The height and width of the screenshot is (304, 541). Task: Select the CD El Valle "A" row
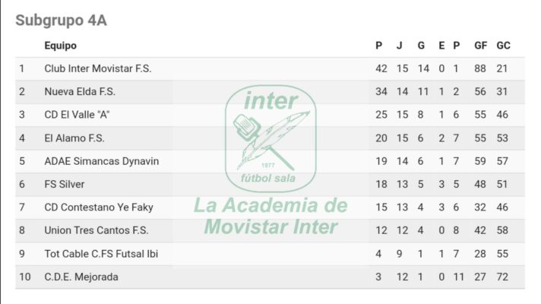[270, 115]
